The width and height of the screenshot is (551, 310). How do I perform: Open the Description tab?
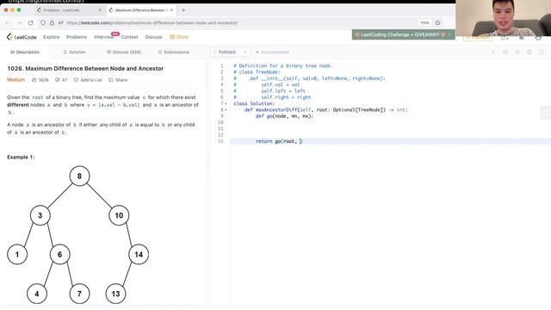(x=25, y=52)
